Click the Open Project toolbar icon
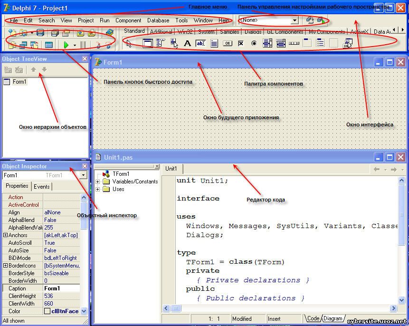 (66, 33)
